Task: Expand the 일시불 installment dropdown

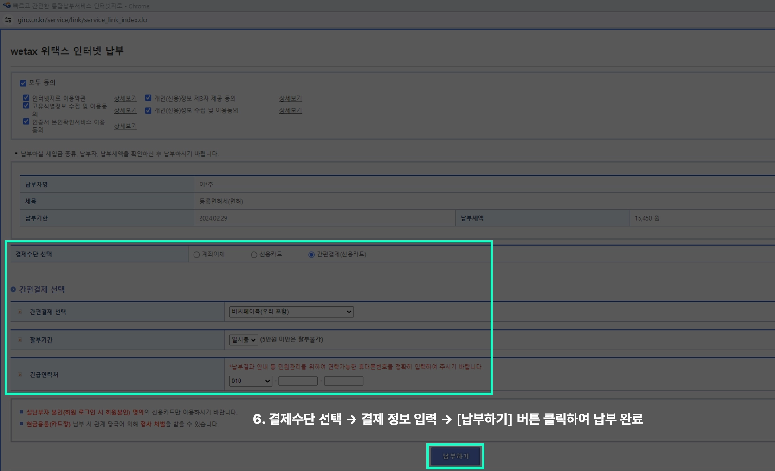Action: [243, 340]
